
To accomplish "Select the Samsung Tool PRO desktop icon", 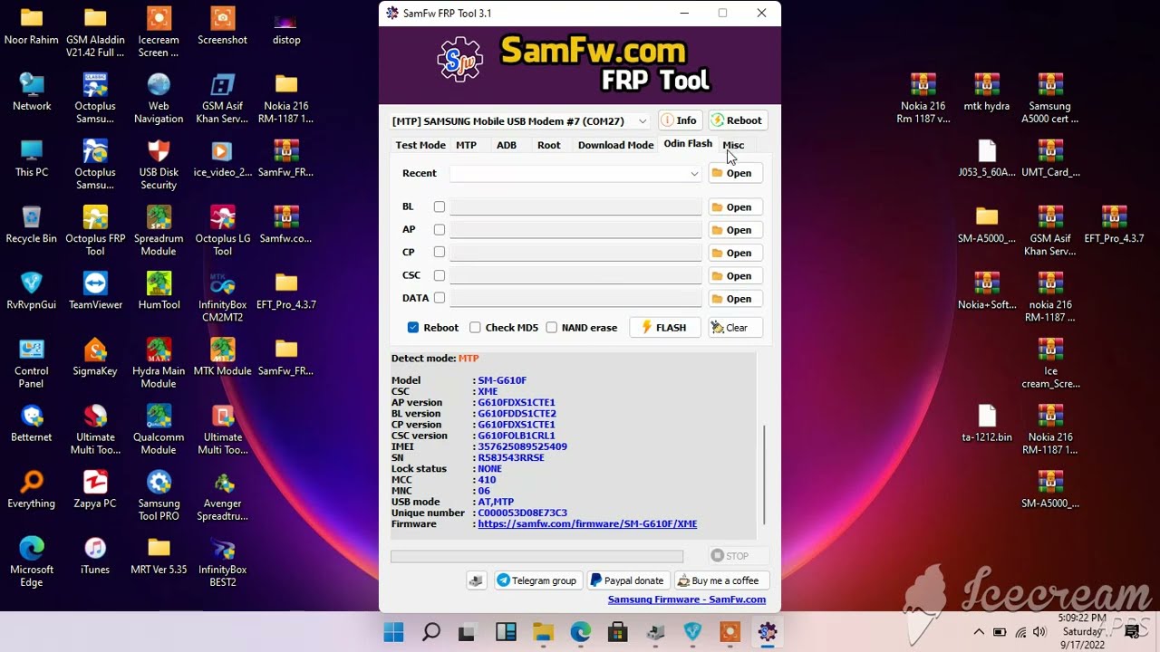I will click(x=159, y=495).
